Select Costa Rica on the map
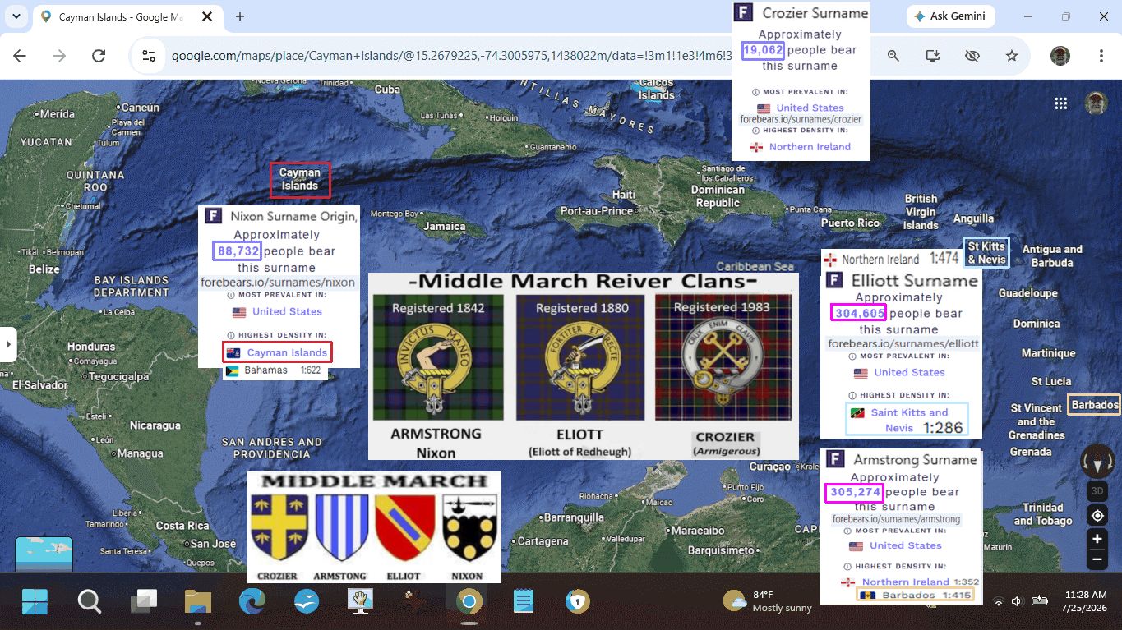This screenshot has height=630, width=1122. click(182, 526)
